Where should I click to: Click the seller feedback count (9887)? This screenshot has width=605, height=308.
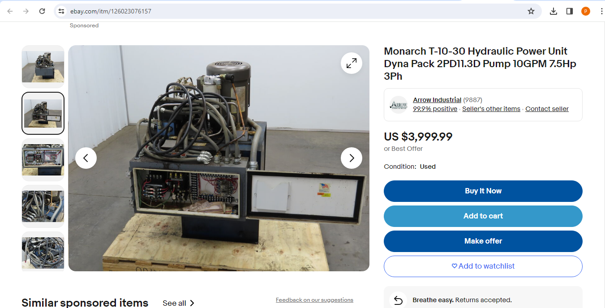pos(472,100)
